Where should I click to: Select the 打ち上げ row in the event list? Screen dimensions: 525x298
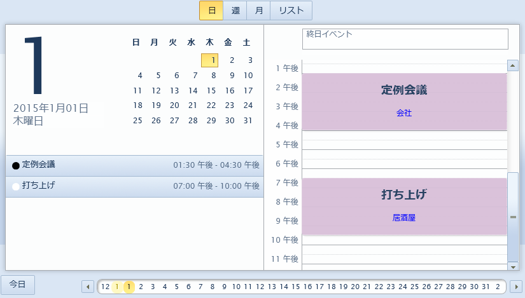click(135, 187)
